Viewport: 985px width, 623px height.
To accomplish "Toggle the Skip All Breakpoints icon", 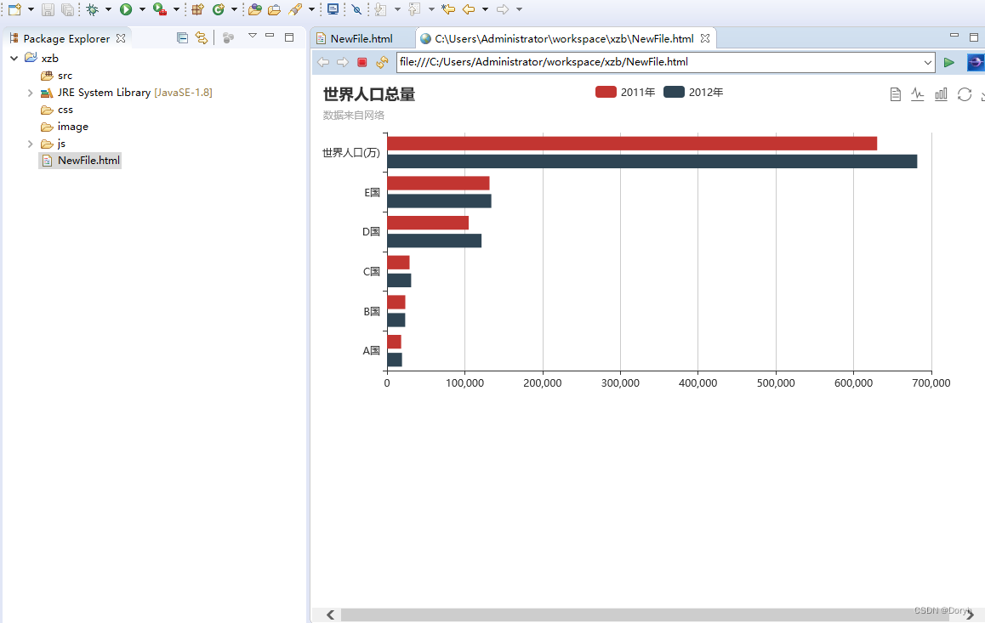I will 356,9.
